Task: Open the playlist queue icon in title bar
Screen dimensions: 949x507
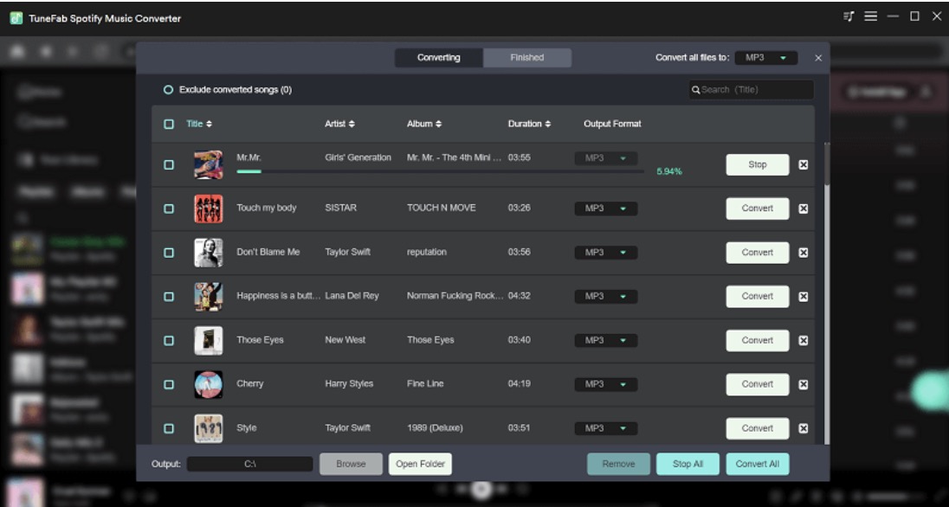Action: point(849,16)
